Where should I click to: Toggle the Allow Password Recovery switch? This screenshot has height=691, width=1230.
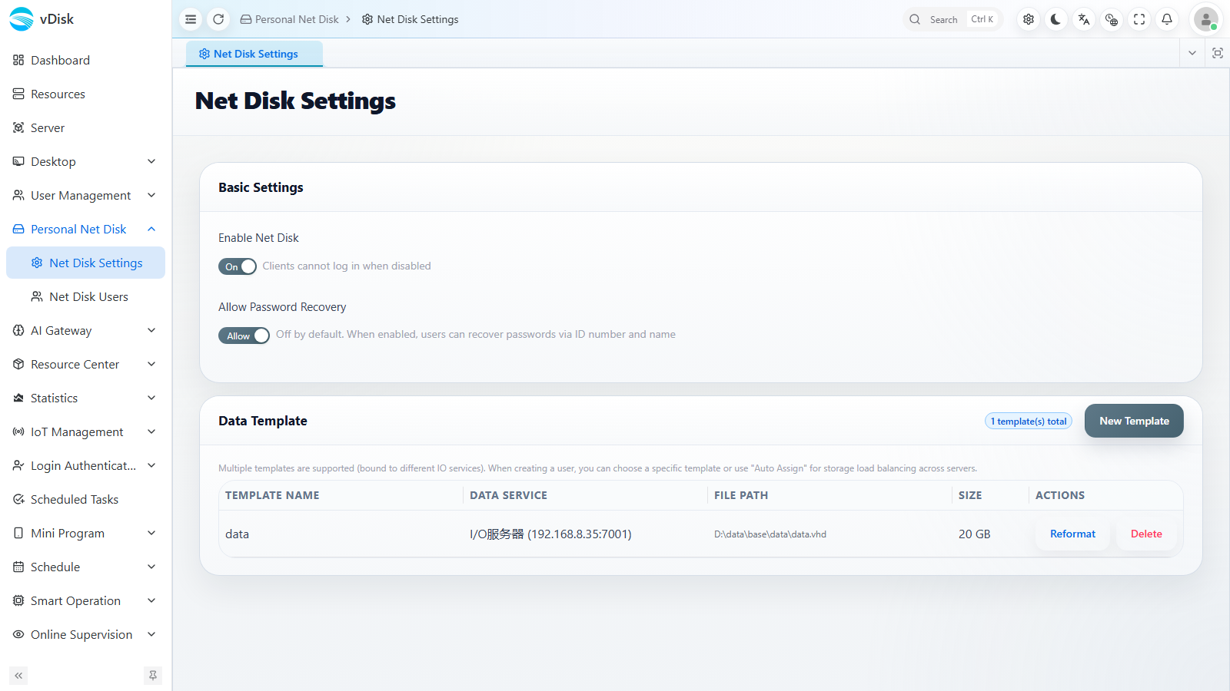point(244,336)
